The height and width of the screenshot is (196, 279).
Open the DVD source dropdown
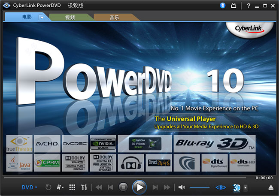click(x=29, y=187)
